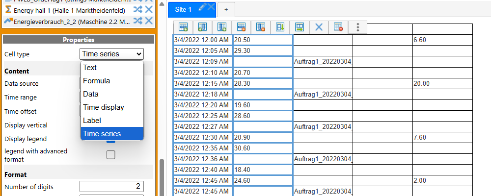Toggle legend with advanced format checkbox

[111, 155]
